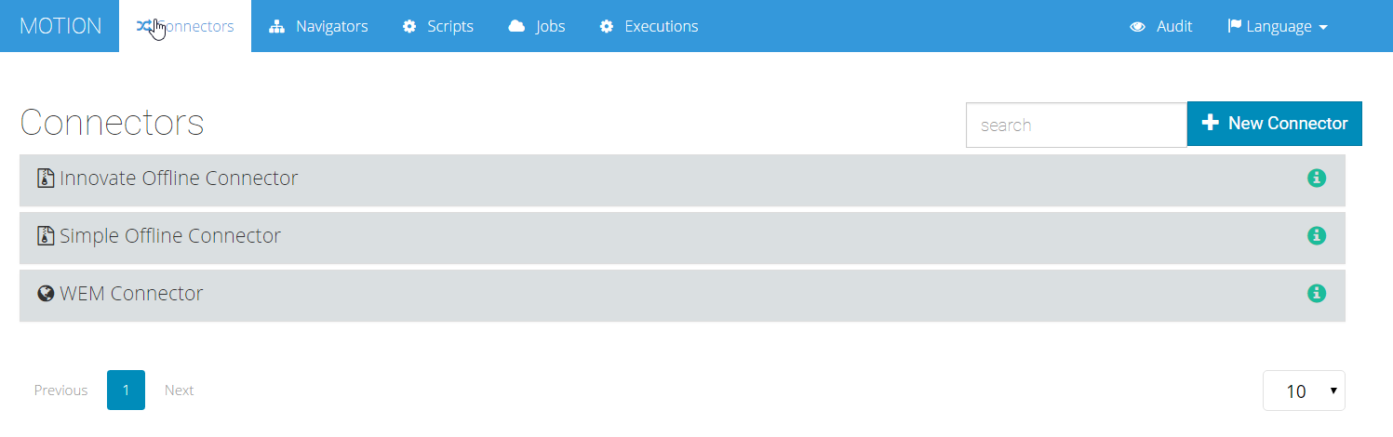Click the Navigators sitemap icon
Viewport: 1393px width, 437px height.
pyautogui.click(x=276, y=26)
